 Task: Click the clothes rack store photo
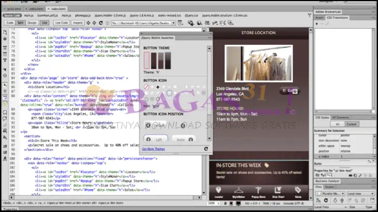[x=259, y=63]
